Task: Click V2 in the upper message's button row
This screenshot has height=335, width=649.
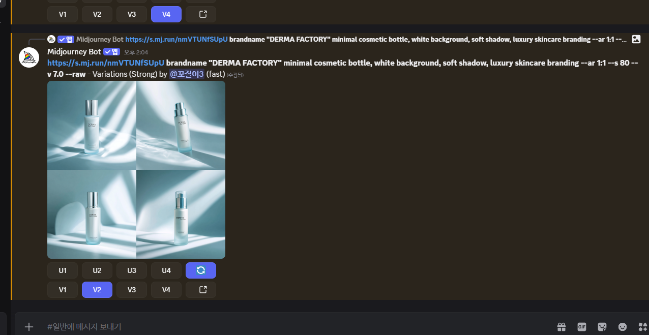Action: click(97, 14)
